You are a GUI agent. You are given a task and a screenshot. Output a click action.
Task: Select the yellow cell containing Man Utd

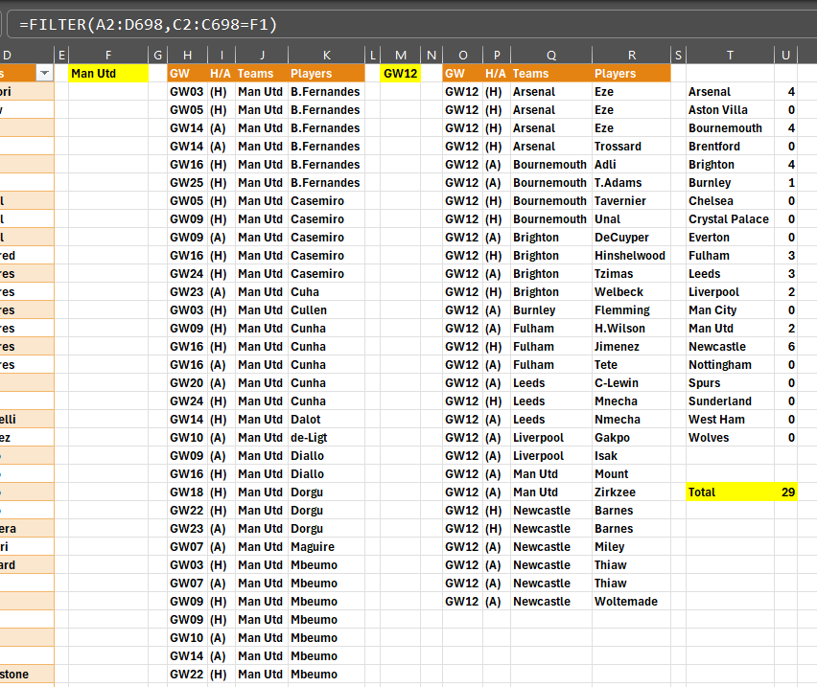click(x=107, y=73)
